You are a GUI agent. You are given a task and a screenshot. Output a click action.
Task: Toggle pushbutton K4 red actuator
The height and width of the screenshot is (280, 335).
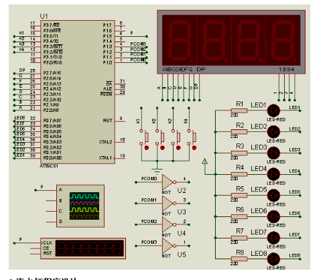click(194, 147)
